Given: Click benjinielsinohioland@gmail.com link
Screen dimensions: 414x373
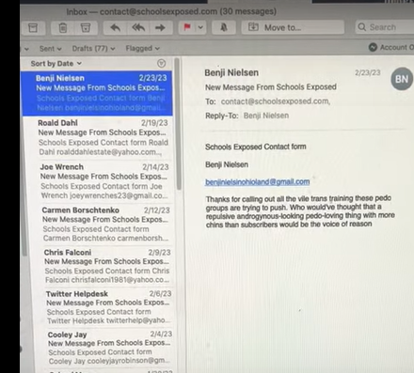Looking at the screenshot, I should (x=258, y=182).
